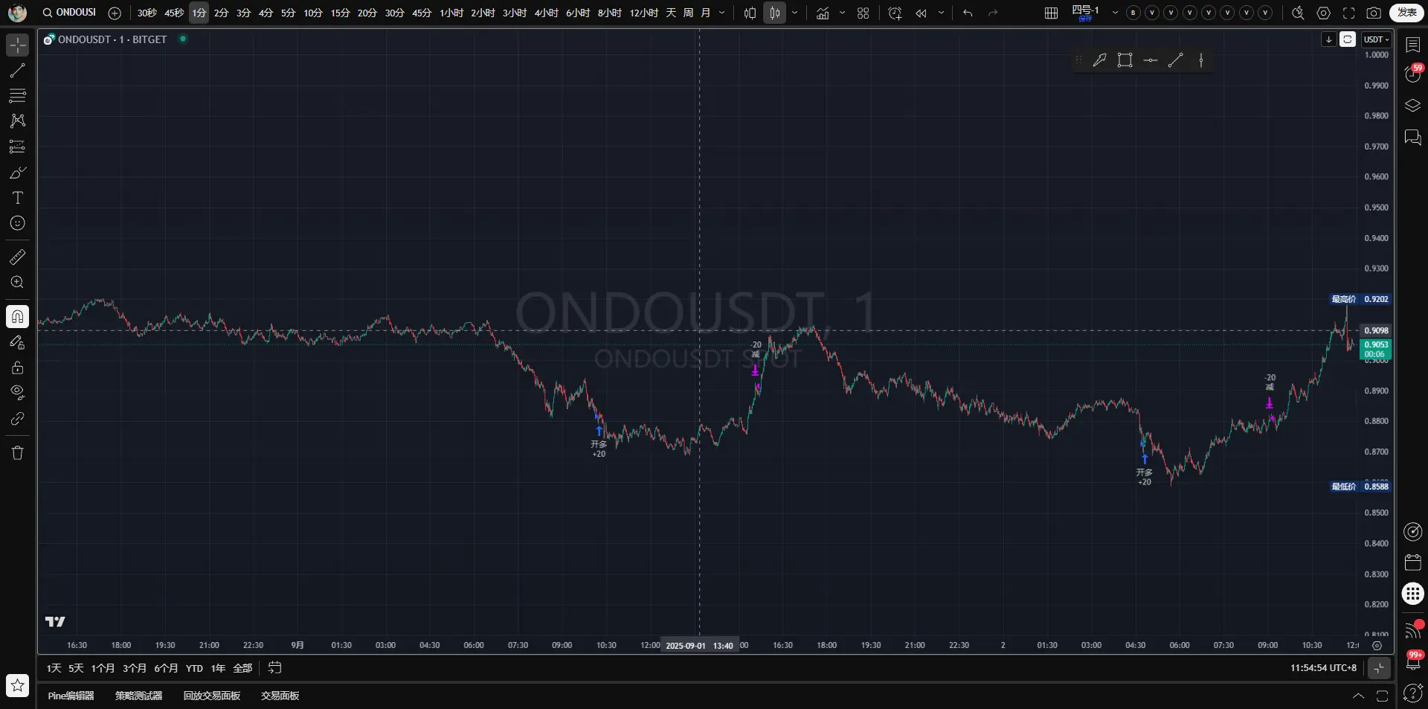Select vertical line tool in floating toolbar
This screenshot has height=709, width=1428.
pos(1201,60)
